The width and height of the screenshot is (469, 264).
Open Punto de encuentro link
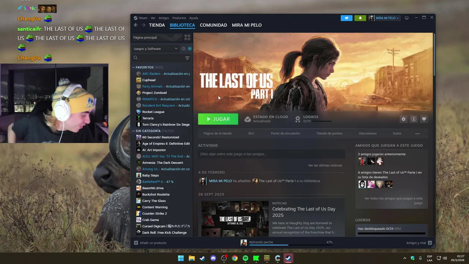coord(285,133)
